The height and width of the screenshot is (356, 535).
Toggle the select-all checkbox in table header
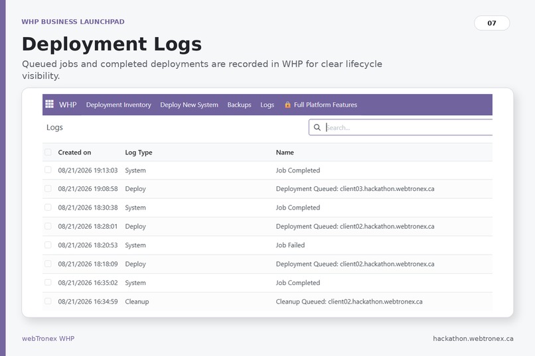(48, 152)
